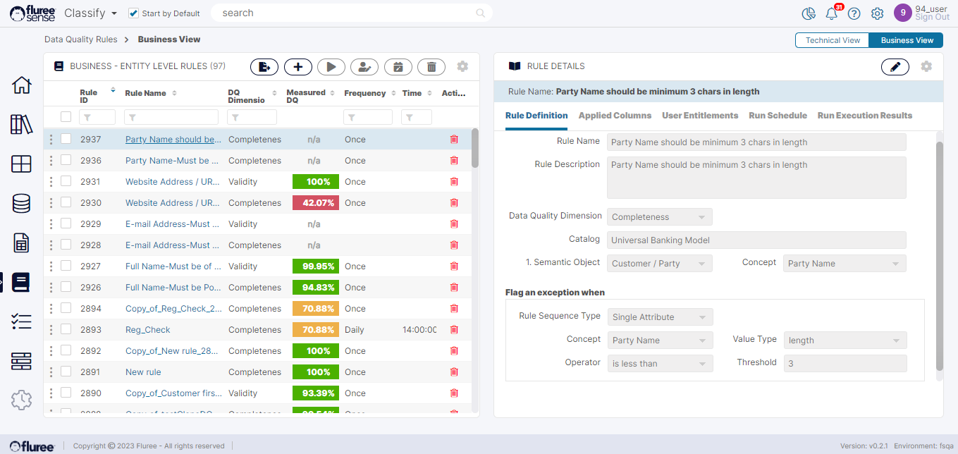Switch to Technical View
This screenshot has height=454, width=958.
click(832, 40)
